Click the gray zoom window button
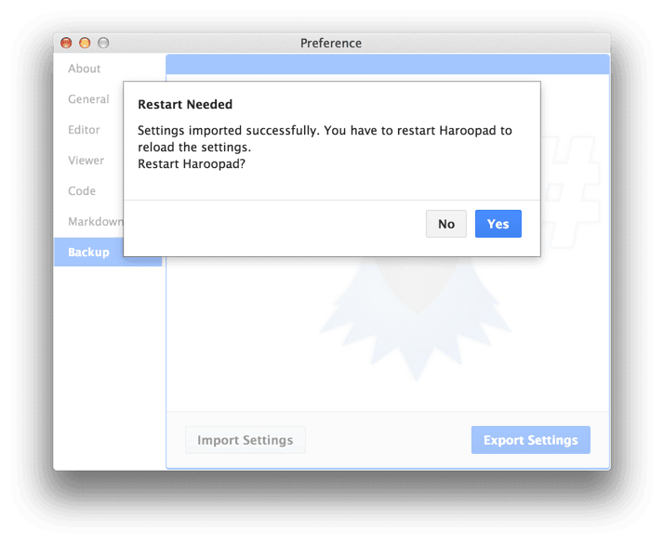 (x=103, y=43)
